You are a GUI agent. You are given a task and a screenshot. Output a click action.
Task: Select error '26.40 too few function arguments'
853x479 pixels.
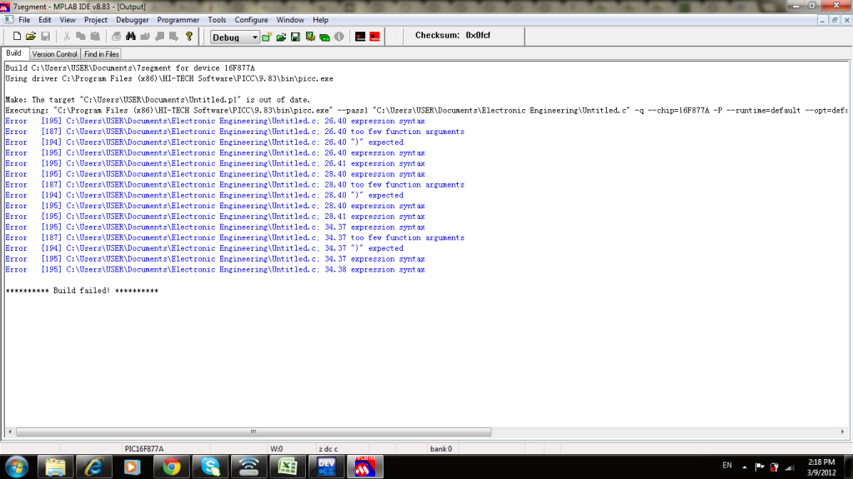tap(234, 132)
